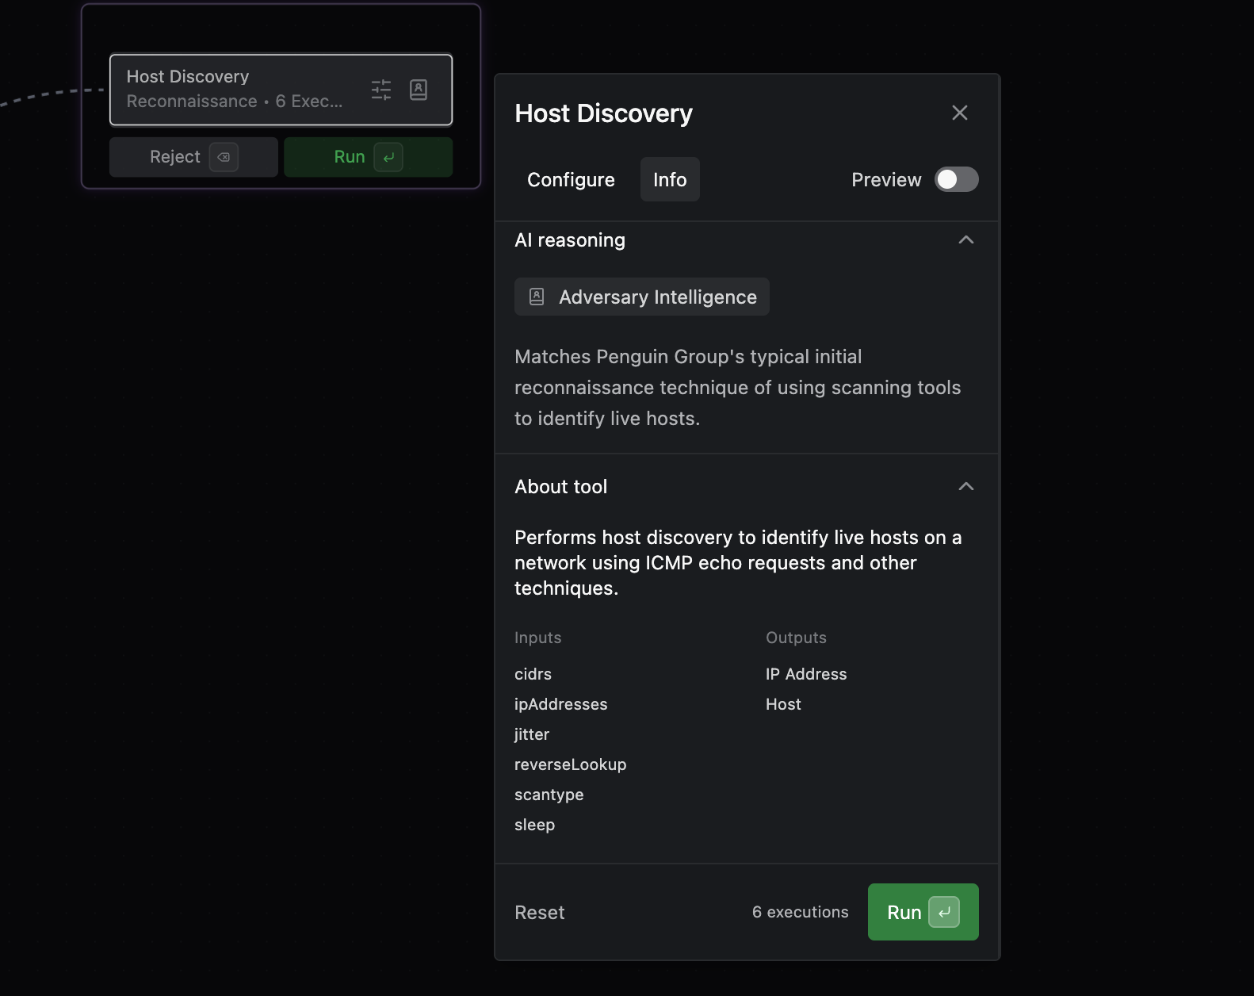Click the adversary intelligence icon on the node card
This screenshot has height=996, width=1254.
click(419, 90)
